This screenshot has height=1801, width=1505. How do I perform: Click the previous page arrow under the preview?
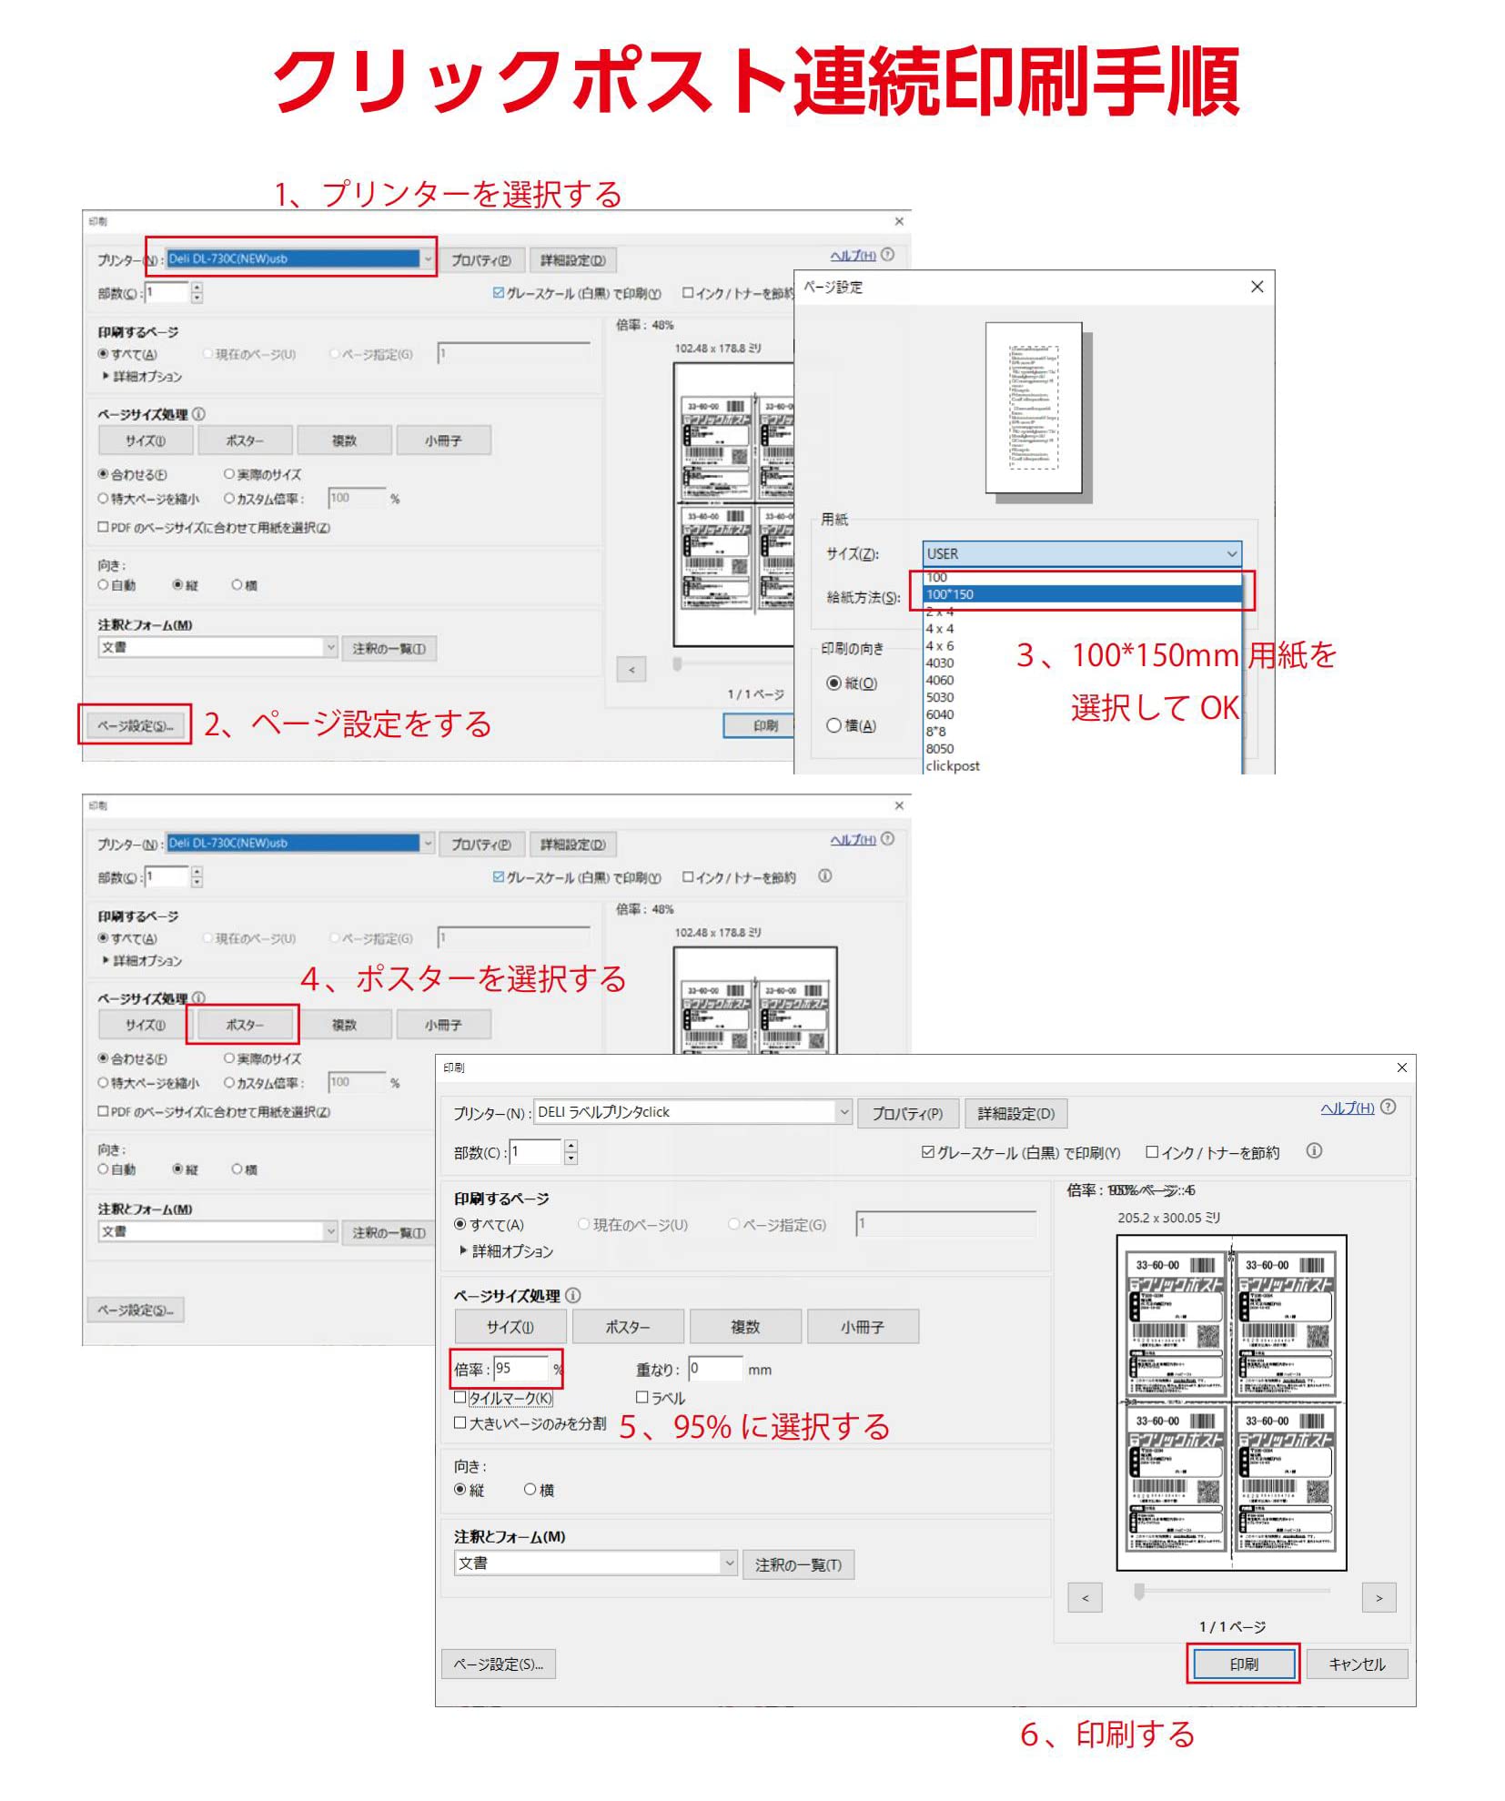[1085, 1598]
